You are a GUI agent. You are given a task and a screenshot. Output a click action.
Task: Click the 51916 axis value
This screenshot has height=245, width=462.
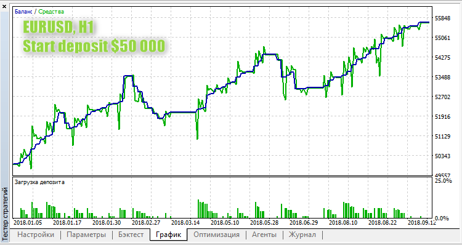pos(443,116)
